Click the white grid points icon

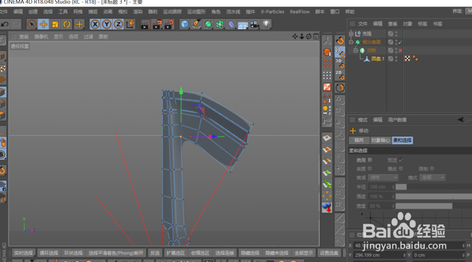(x=327, y=75)
